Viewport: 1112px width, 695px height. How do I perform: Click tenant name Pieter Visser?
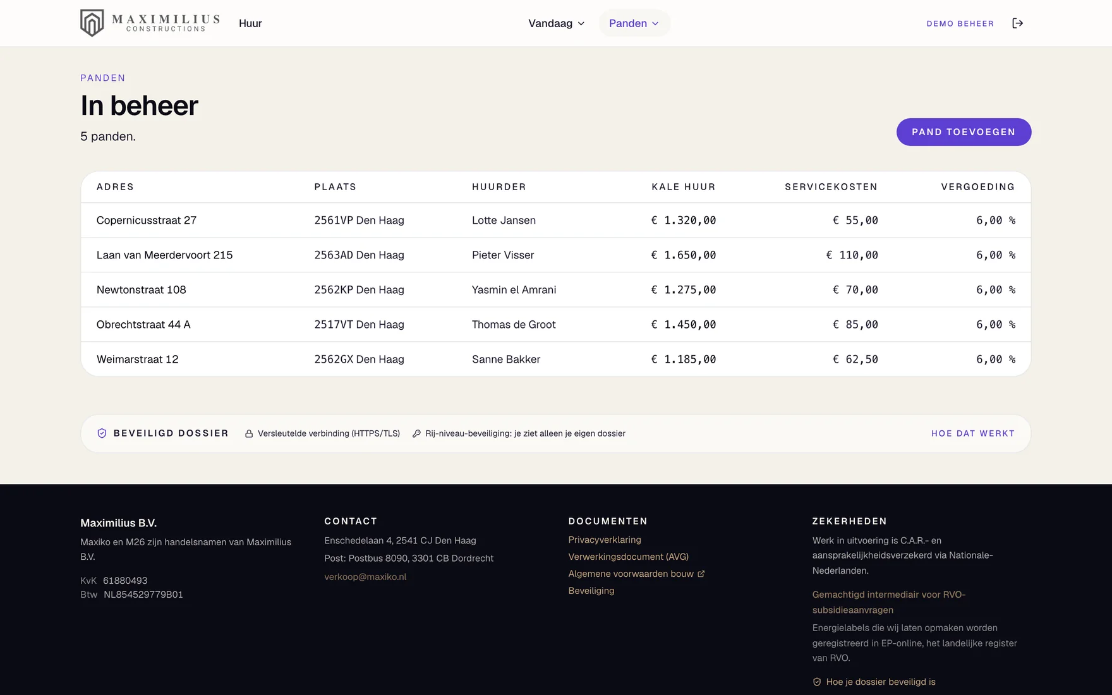tap(503, 255)
